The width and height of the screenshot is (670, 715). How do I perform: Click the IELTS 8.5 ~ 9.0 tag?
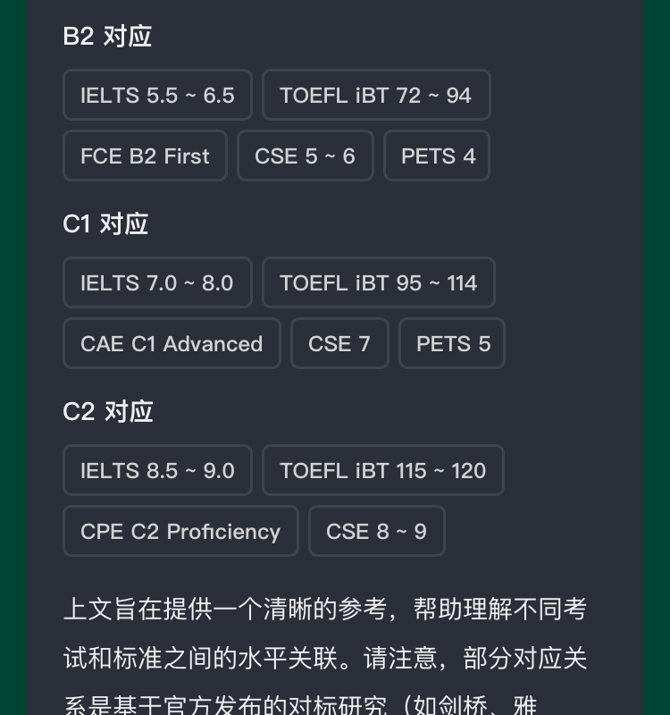157,470
